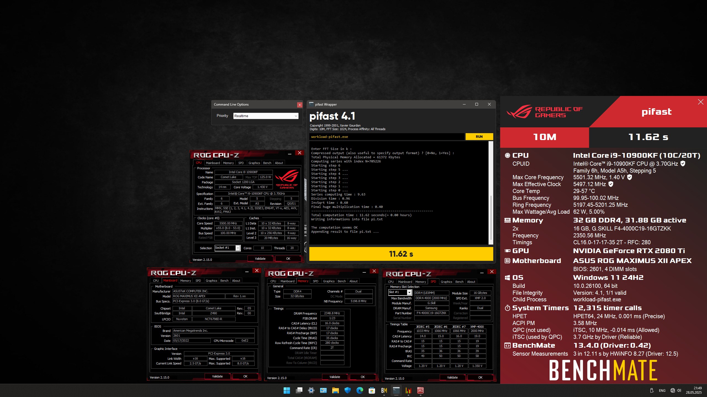
Task: Click the XMP-4000 timings column header
Action: [477, 327]
